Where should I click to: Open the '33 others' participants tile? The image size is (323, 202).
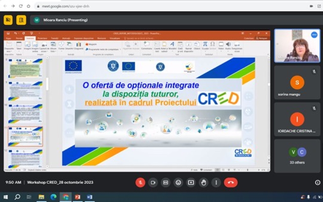click(297, 156)
